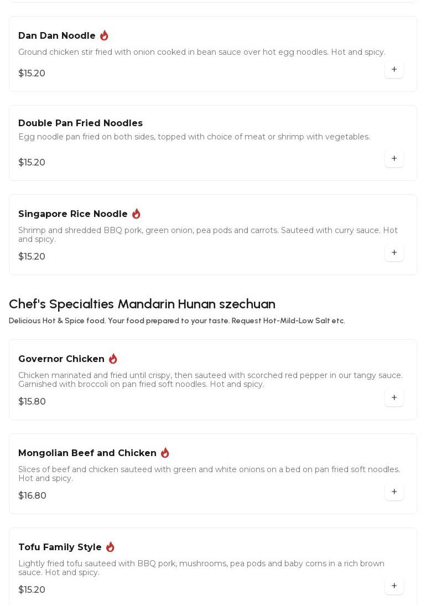Click the $16.80 price on Mongolian Beef

(x=32, y=496)
